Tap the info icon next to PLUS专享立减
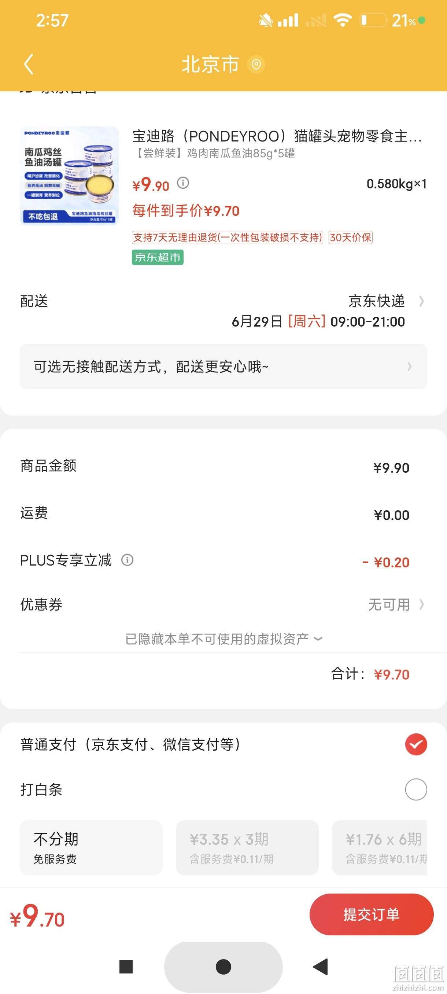447x994 pixels. point(127,560)
